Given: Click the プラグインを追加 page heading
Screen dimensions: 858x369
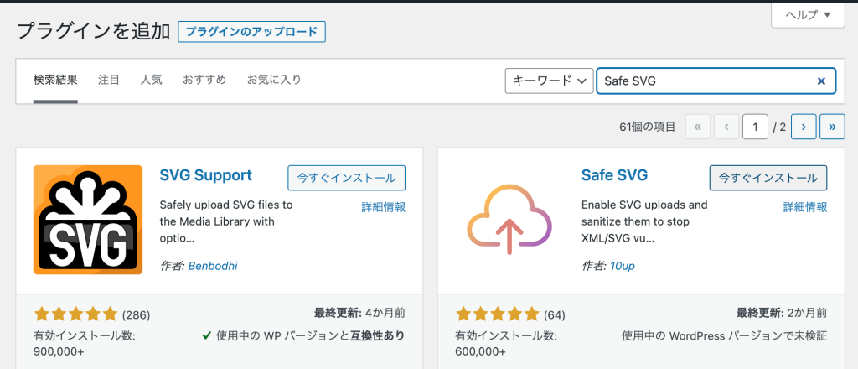Looking at the screenshot, I should click(94, 31).
